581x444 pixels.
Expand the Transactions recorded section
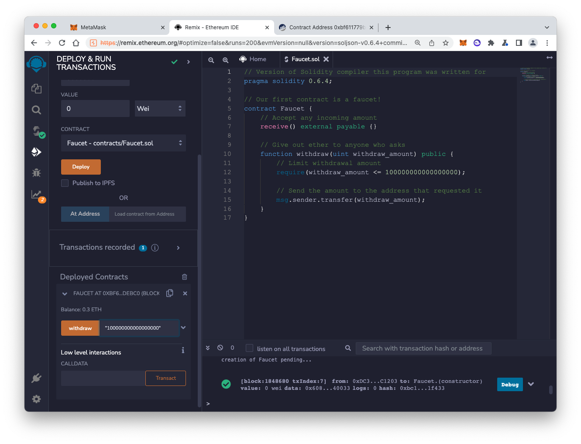(178, 248)
